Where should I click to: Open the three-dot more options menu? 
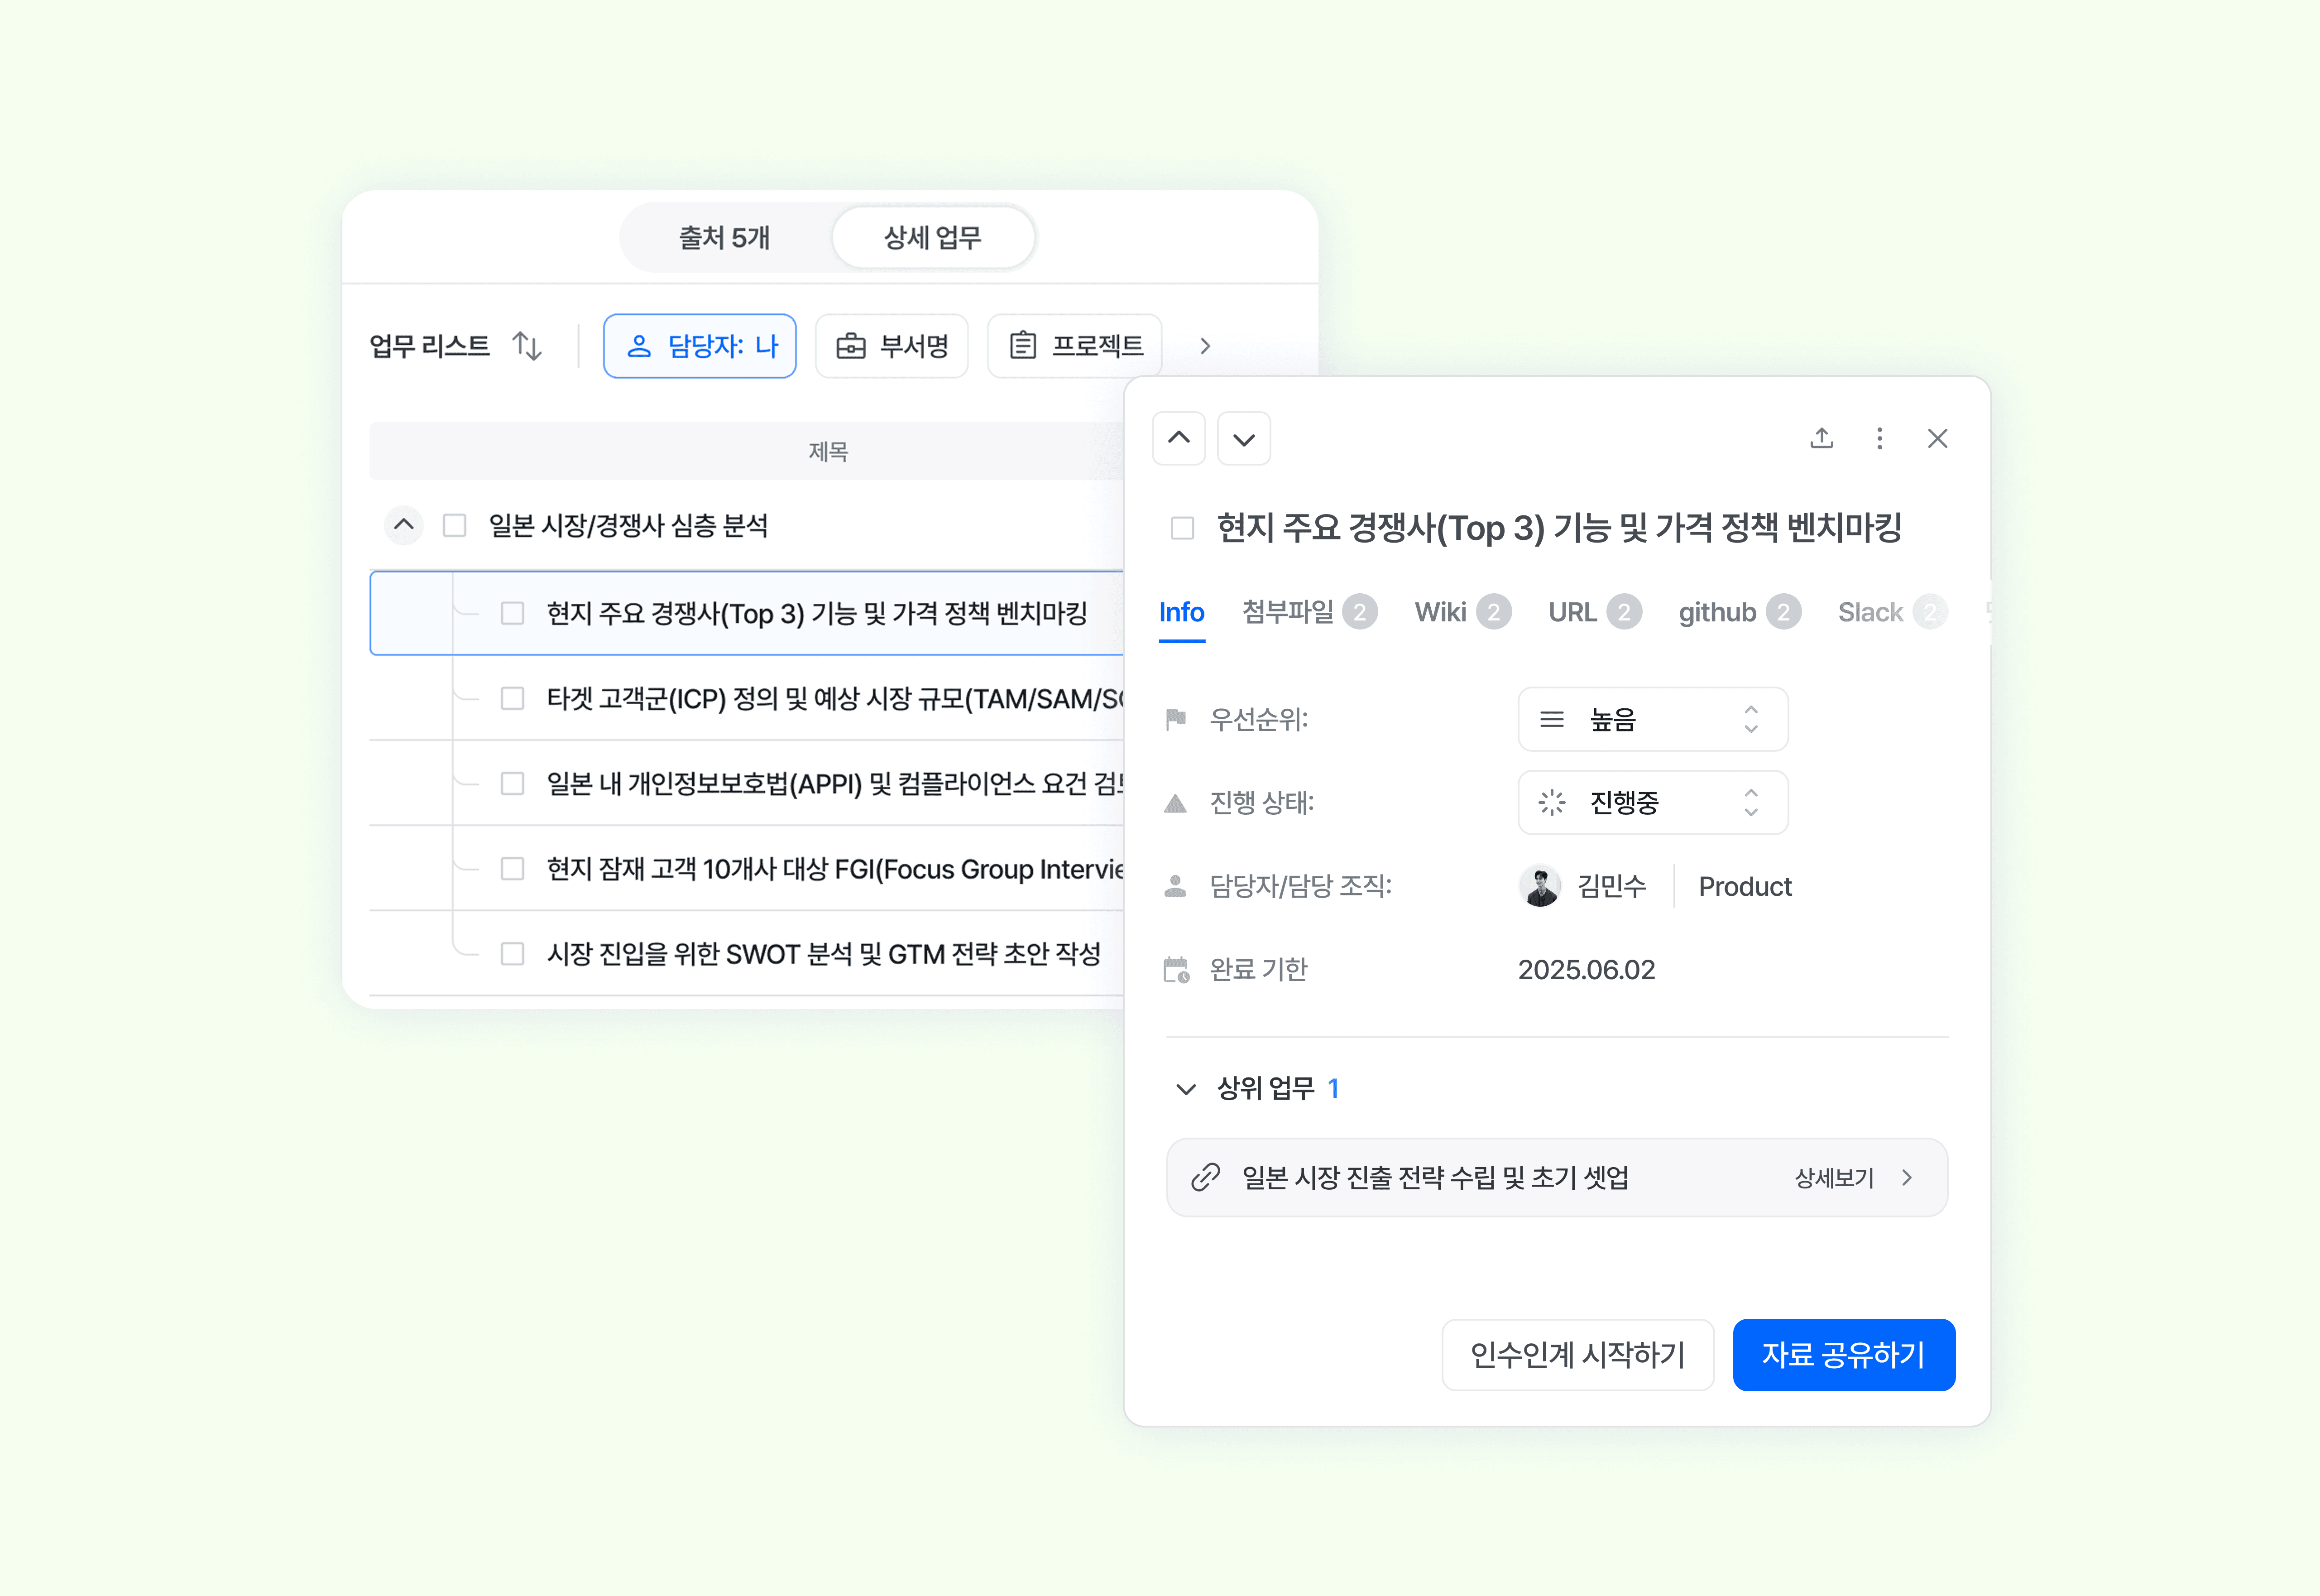point(1879,438)
